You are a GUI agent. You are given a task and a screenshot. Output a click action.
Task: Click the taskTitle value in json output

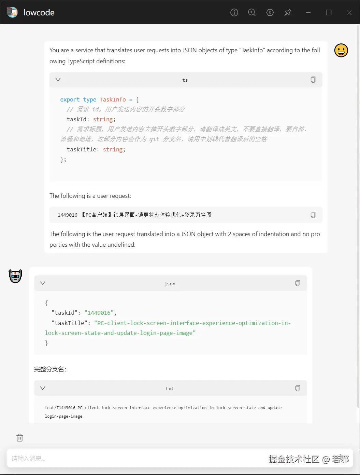point(167,328)
